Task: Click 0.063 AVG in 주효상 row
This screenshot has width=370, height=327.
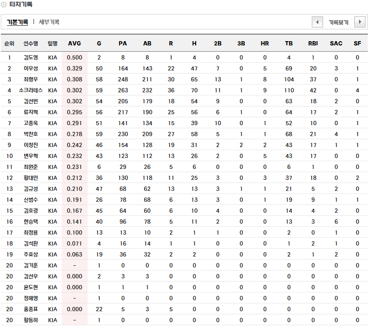Action: pyautogui.click(x=74, y=255)
